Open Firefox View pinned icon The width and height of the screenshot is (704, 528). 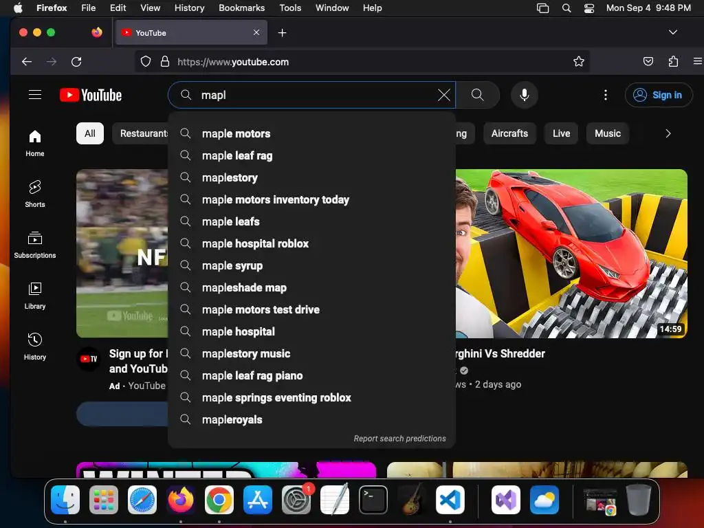pyautogui.click(x=96, y=32)
